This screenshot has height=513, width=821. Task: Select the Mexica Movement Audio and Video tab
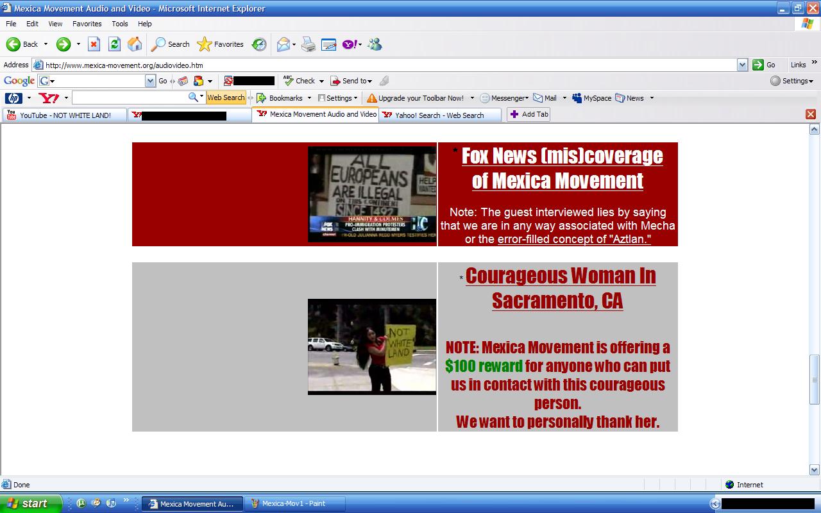[x=315, y=114]
